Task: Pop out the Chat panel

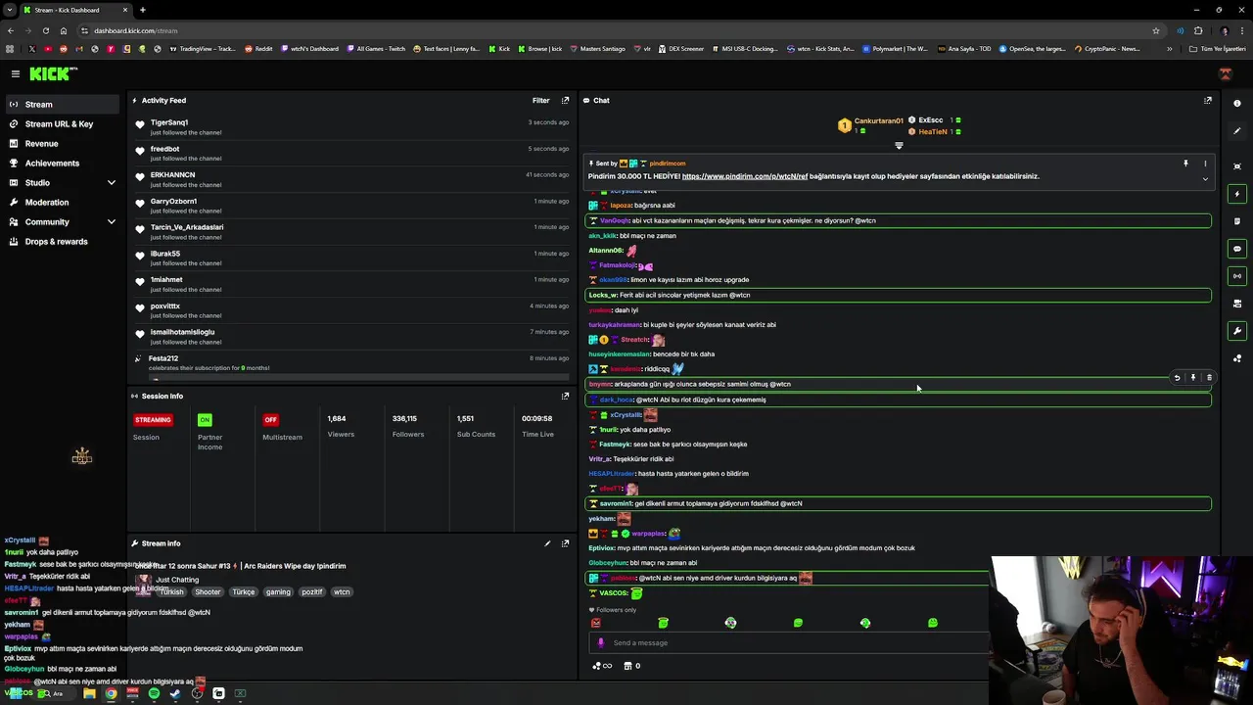Action: [x=1207, y=100]
